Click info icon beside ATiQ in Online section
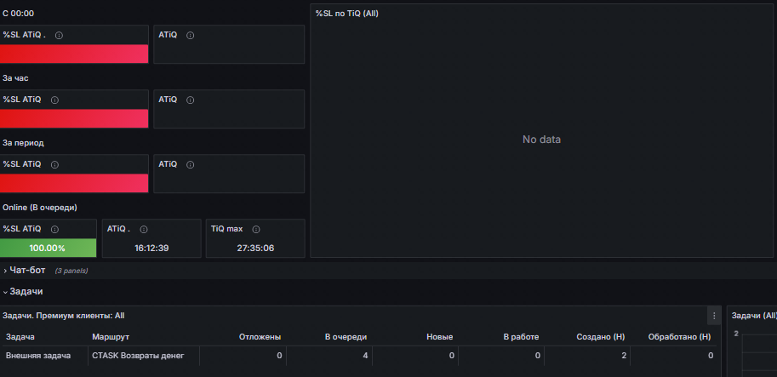Screen dimensions: 777x377 click(144, 230)
